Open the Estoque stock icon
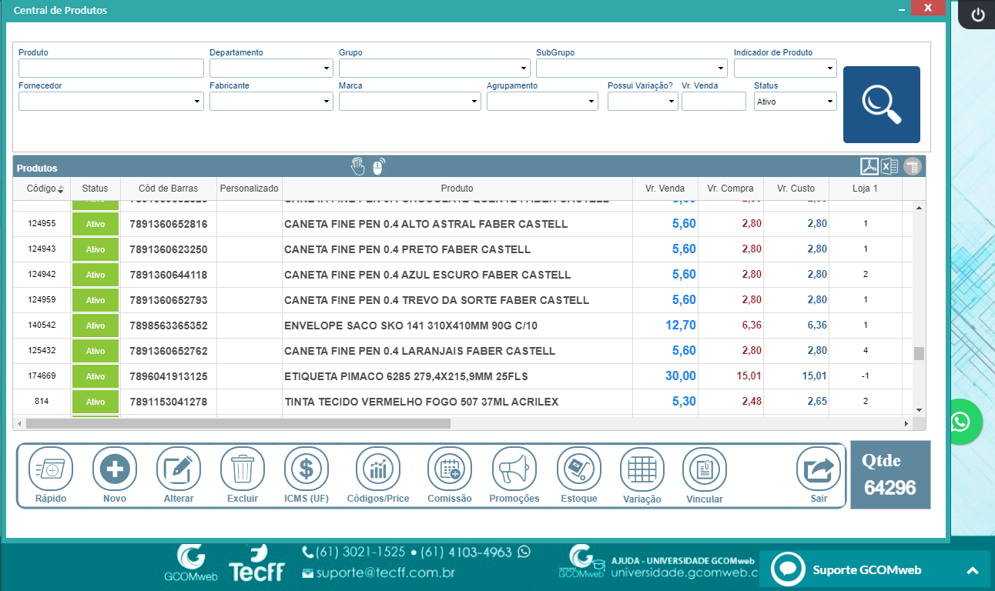 [x=578, y=469]
